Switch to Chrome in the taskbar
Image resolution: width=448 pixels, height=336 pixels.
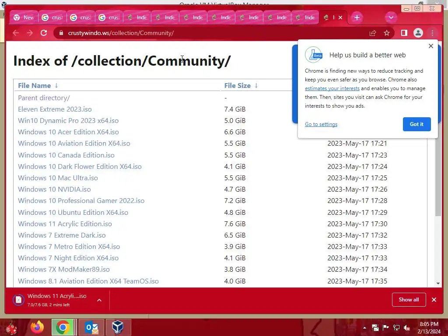click(x=63, y=327)
